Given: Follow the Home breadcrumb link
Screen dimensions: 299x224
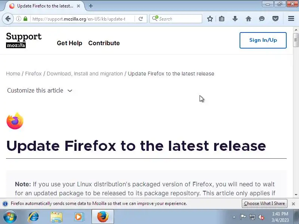Looking at the screenshot, I should pyautogui.click(x=13, y=74).
